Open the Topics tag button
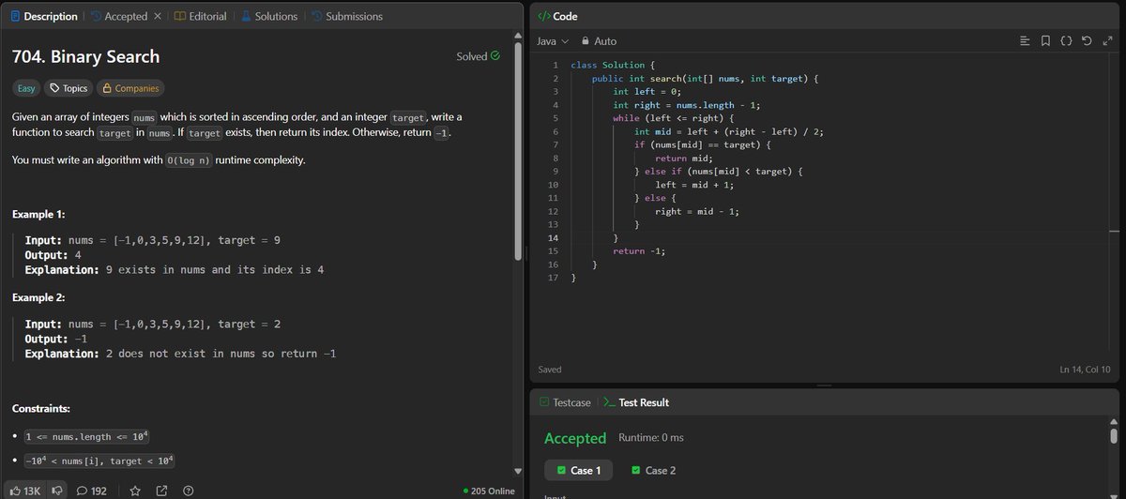Screen dimensions: 1126x499 (x=68, y=88)
